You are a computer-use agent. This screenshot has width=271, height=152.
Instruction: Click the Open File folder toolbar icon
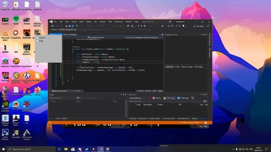(x=66, y=26)
